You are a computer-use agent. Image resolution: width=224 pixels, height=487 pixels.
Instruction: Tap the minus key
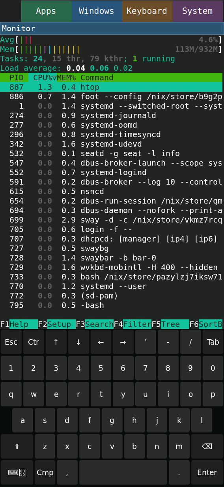tap(168, 342)
